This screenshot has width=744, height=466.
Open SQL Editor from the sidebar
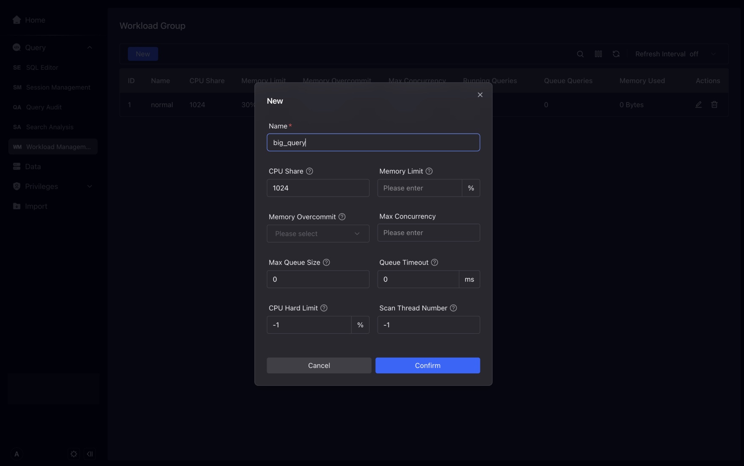coord(42,68)
